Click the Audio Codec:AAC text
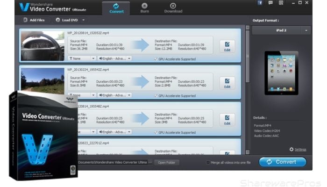The image size is (327, 187). coord(266,136)
